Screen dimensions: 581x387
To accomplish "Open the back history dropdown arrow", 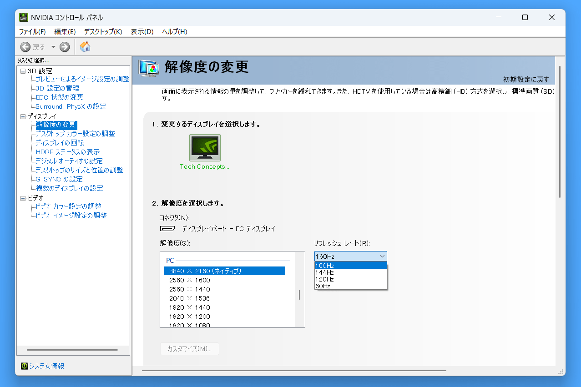I will tap(53, 47).
